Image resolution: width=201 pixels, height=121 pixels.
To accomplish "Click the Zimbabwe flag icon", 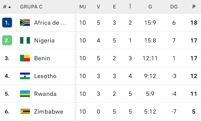I will pos(25,111).
